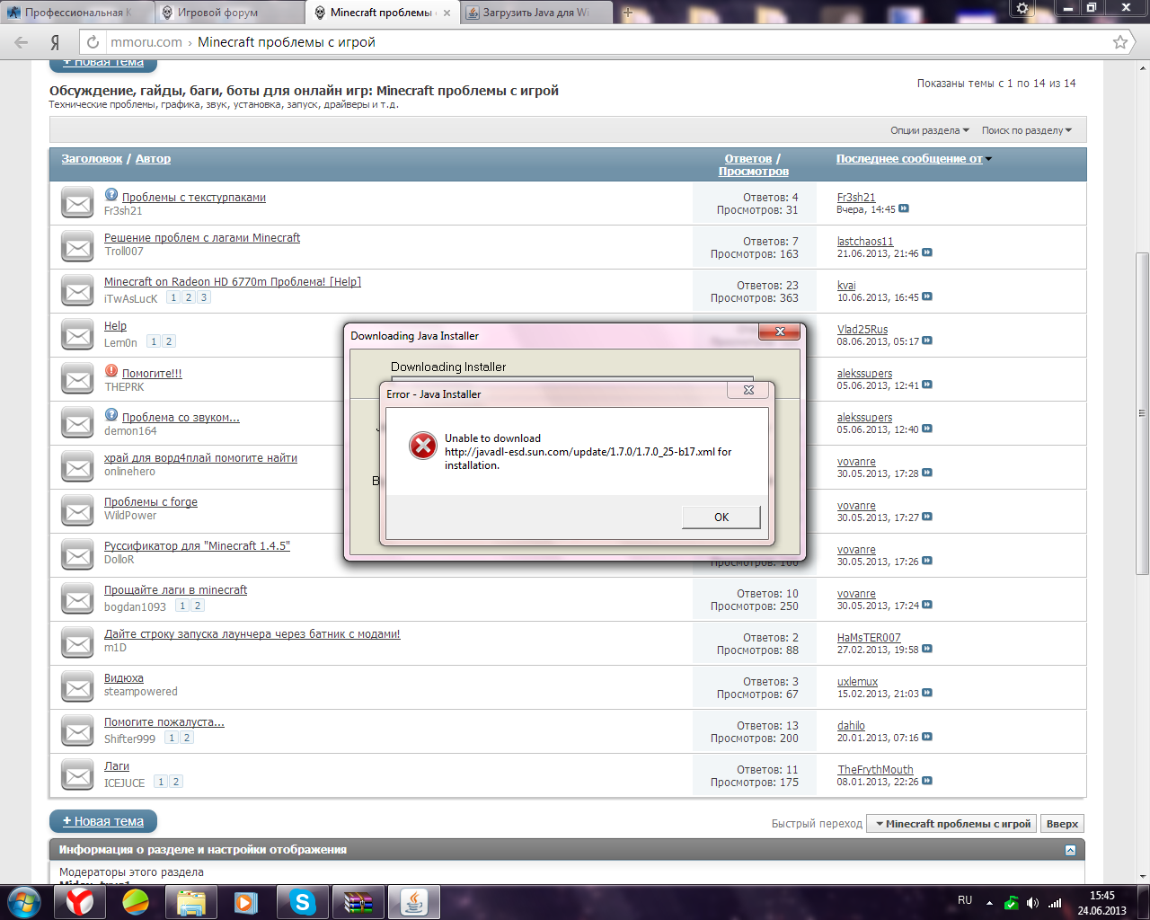1150x920 pixels.
Task: Click the network signal tray icon
Action: pyautogui.click(x=1055, y=903)
